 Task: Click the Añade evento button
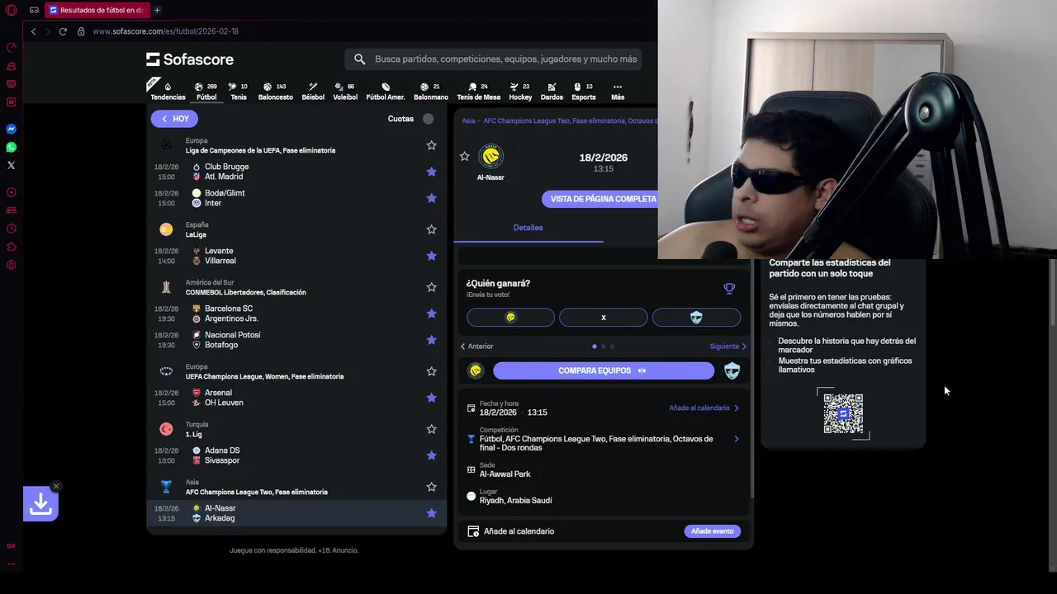click(712, 531)
